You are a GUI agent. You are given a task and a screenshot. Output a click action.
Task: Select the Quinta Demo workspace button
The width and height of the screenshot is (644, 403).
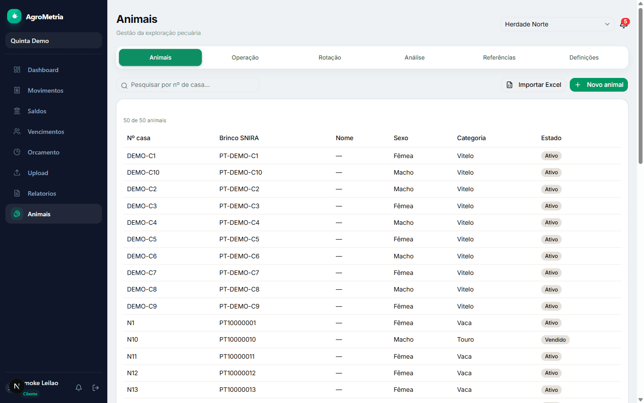click(54, 40)
